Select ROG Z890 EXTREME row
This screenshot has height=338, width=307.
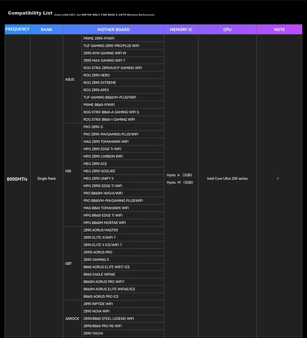coord(123,82)
